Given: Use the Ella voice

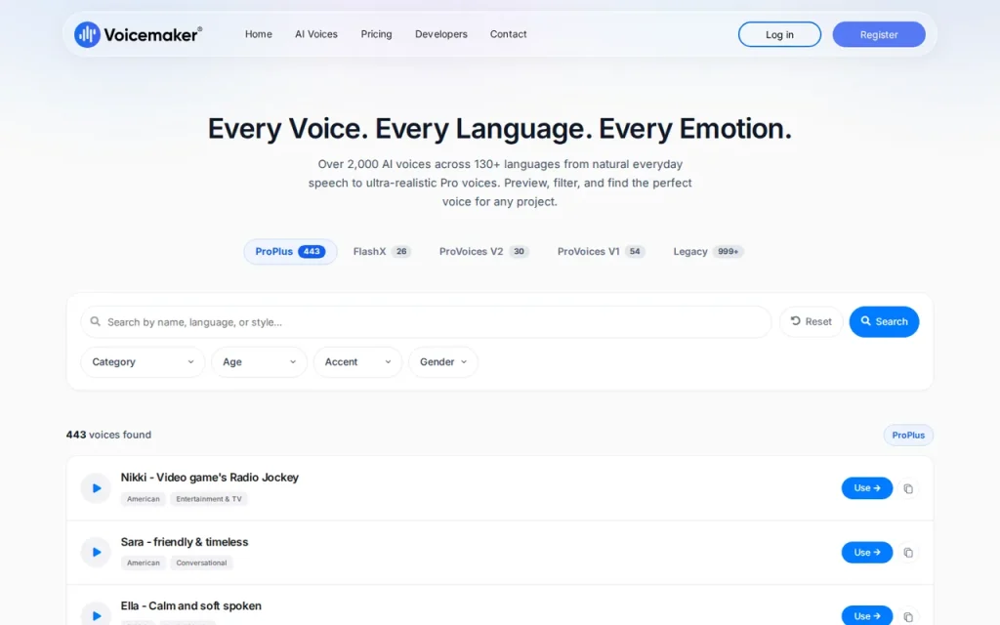Looking at the screenshot, I should point(867,615).
